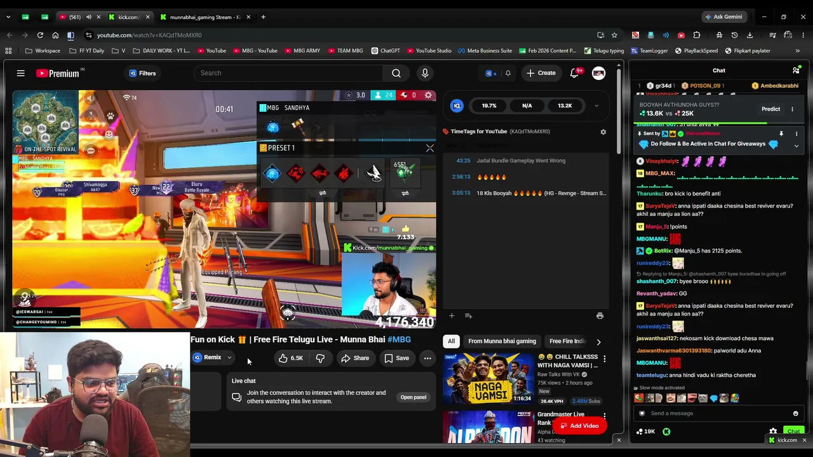Unpin the pinned giveaway chat message
The image size is (813, 457).
tap(781, 134)
